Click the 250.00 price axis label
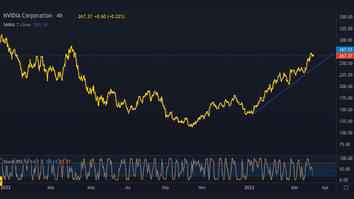 click(346, 63)
